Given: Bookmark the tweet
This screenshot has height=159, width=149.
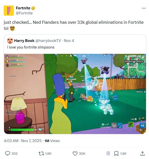Looking at the screenshot, I should point(116,153).
